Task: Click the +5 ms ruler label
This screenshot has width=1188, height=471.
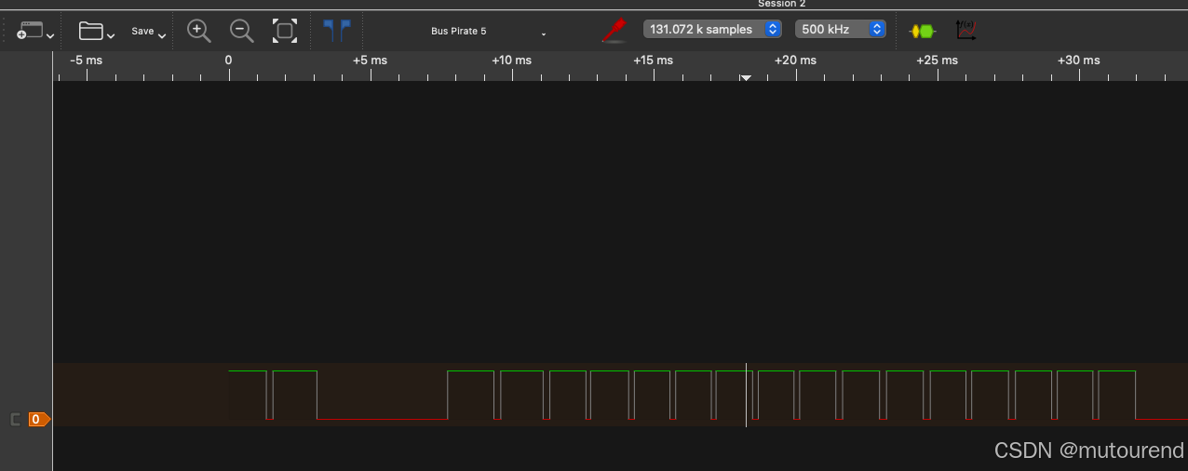Action: [370, 61]
